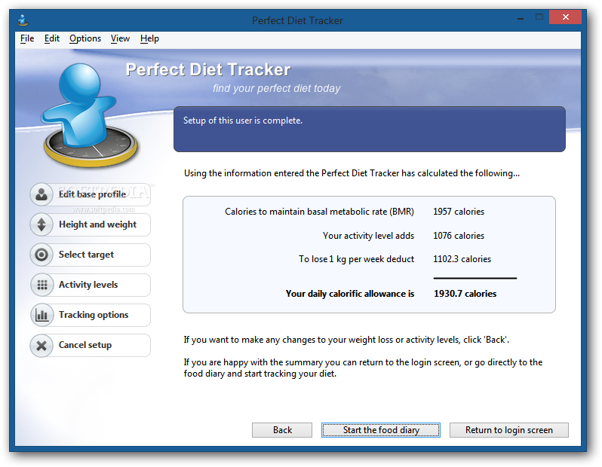Click 'Calories to maintain basal metabolic rate (BMR)' label
602x467 pixels.
pos(319,212)
